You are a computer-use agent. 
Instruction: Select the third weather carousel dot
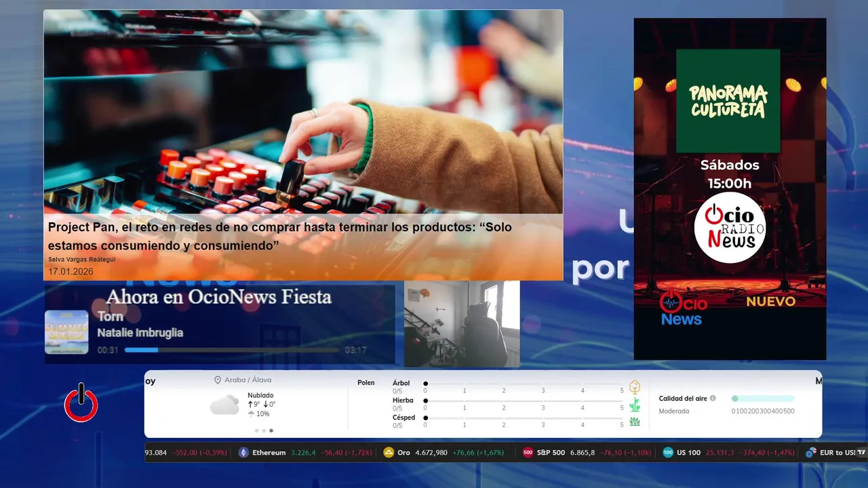point(271,430)
